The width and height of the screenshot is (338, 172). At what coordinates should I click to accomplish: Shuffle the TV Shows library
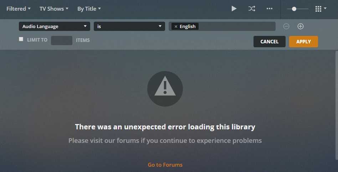[x=252, y=9]
